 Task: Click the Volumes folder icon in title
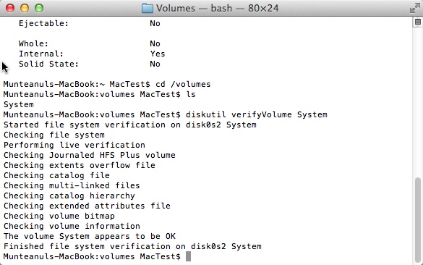(148, 8)
